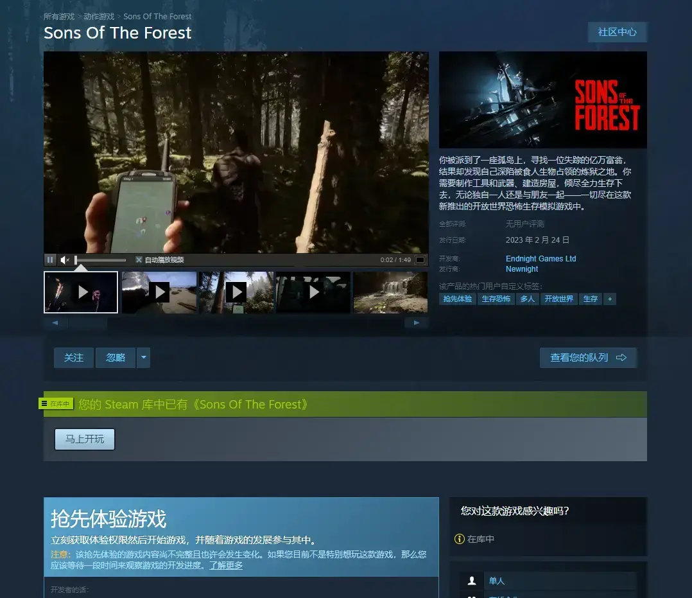This screenshot has width=692, height=598.
Task: Open publisher Newnight page
Action: (522, 269)
